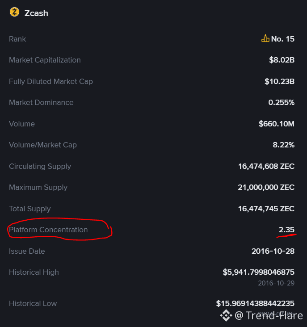
Task: Click the Fully Diluted Market Cap label
Action: click(x=51, y=81)
